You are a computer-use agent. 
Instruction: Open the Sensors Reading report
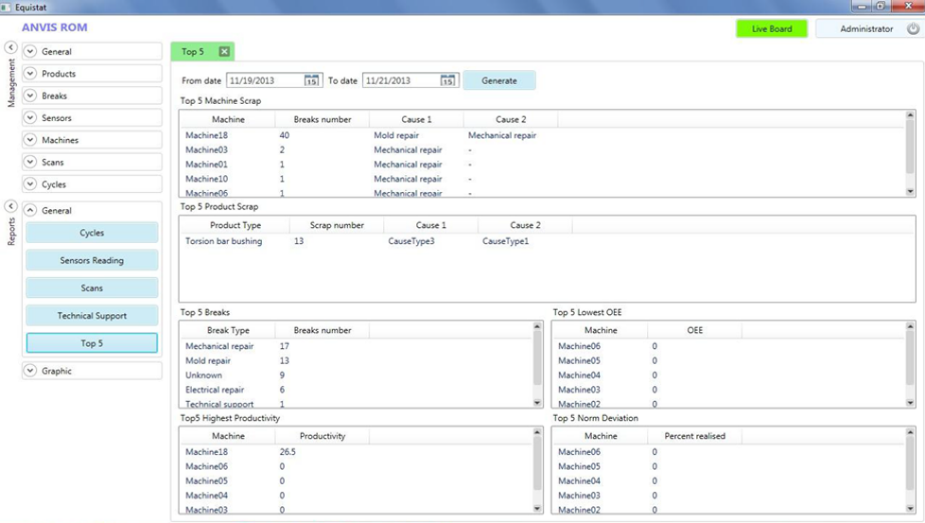point(92,260)
